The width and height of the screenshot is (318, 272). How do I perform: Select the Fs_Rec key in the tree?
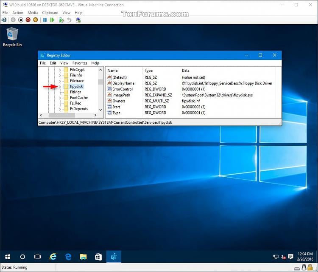[x=75, y=103]
